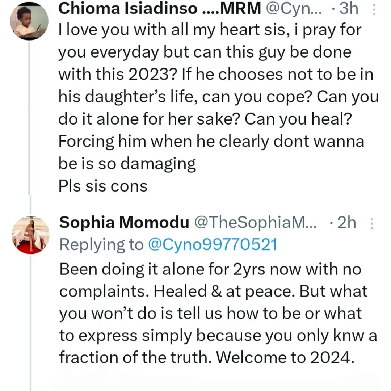Viewport: 391px width, 391px height.
Task: Click the "Replying to" label
Action: [x=101, y=245]
